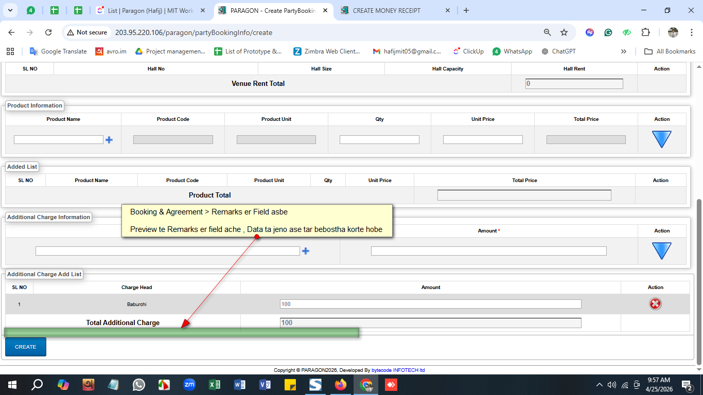Click the blue plus beside Product Name field
Viewport: 703px width, 395px height.
(109, 140)
